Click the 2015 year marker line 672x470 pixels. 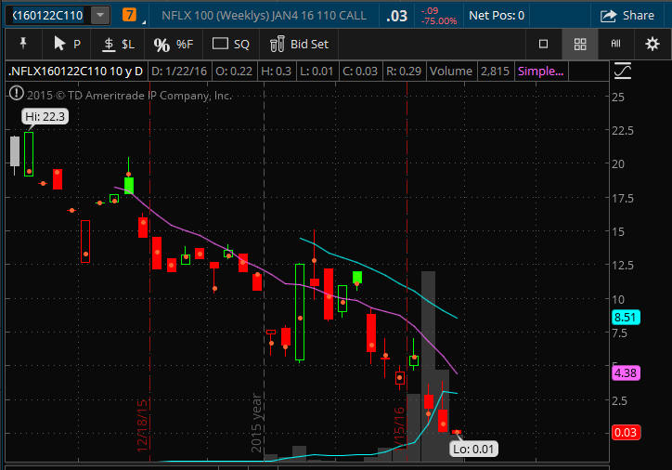click(x=256, y=423)
